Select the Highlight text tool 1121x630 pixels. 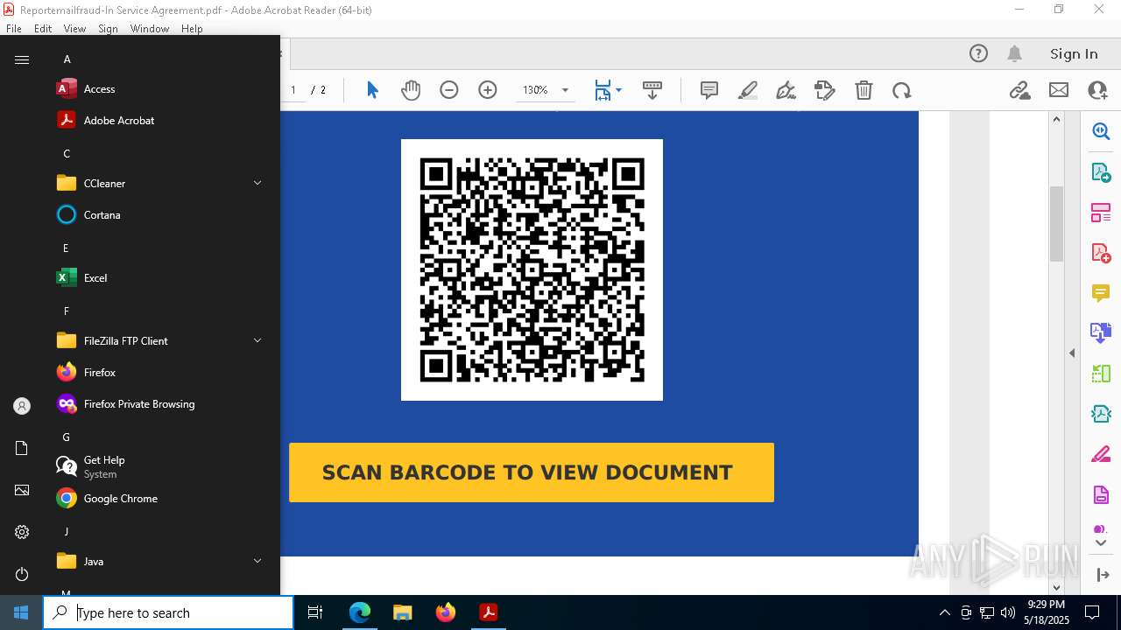(x=748, y=90)
